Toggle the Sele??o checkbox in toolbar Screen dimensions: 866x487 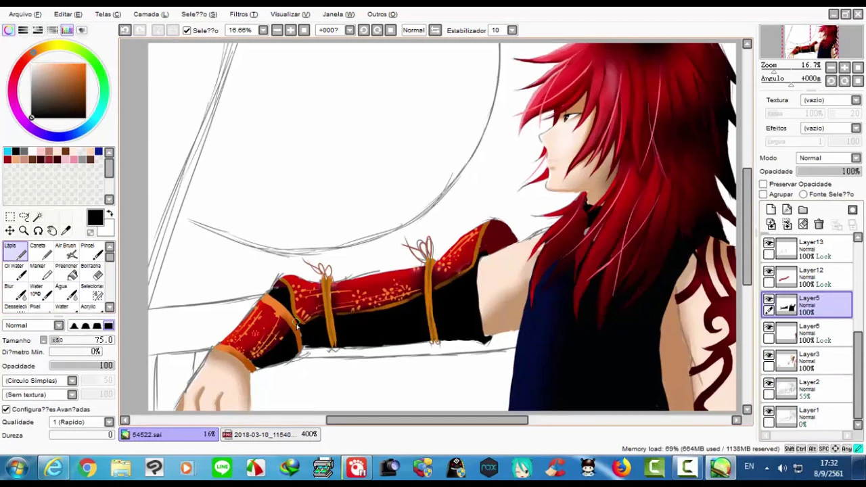point(187,30)
